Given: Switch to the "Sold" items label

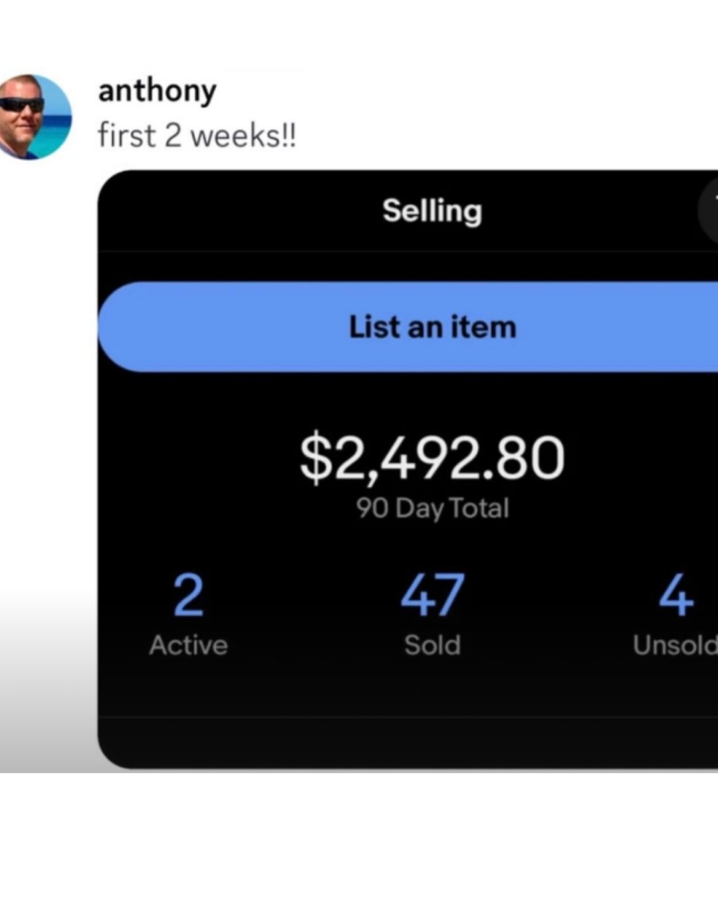Looking at the screenshot, I should (x=432, y=645).
